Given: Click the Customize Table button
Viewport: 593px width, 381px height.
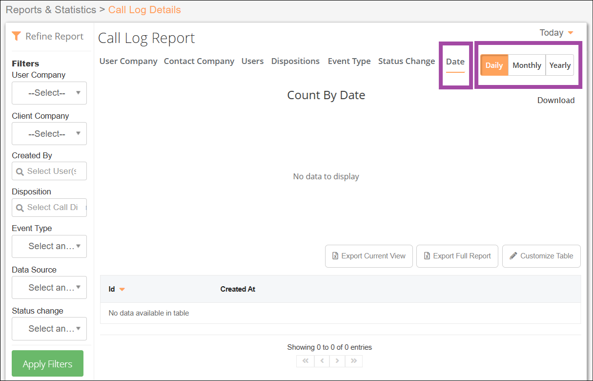Looking at the screenshot, I should point(541,256).
